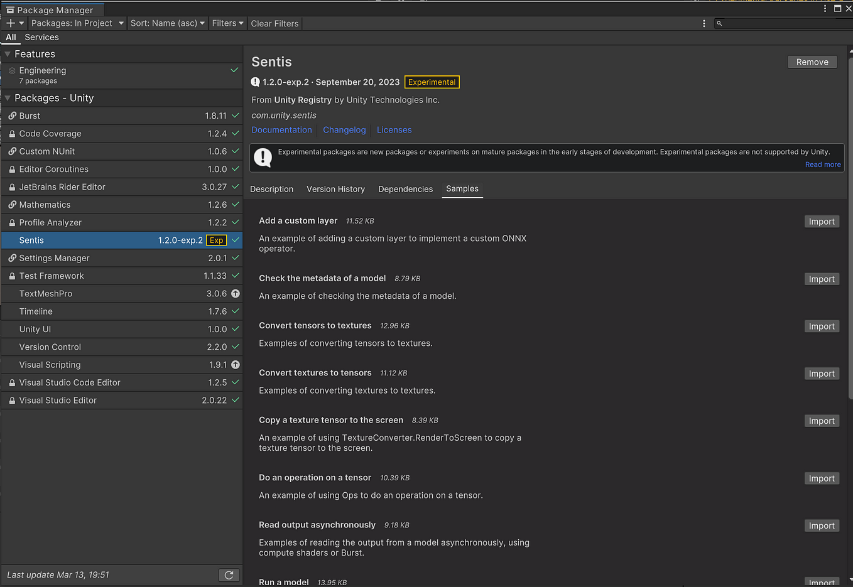Open the Filters dropdown

pyautogui.click(x=227, y=23)
